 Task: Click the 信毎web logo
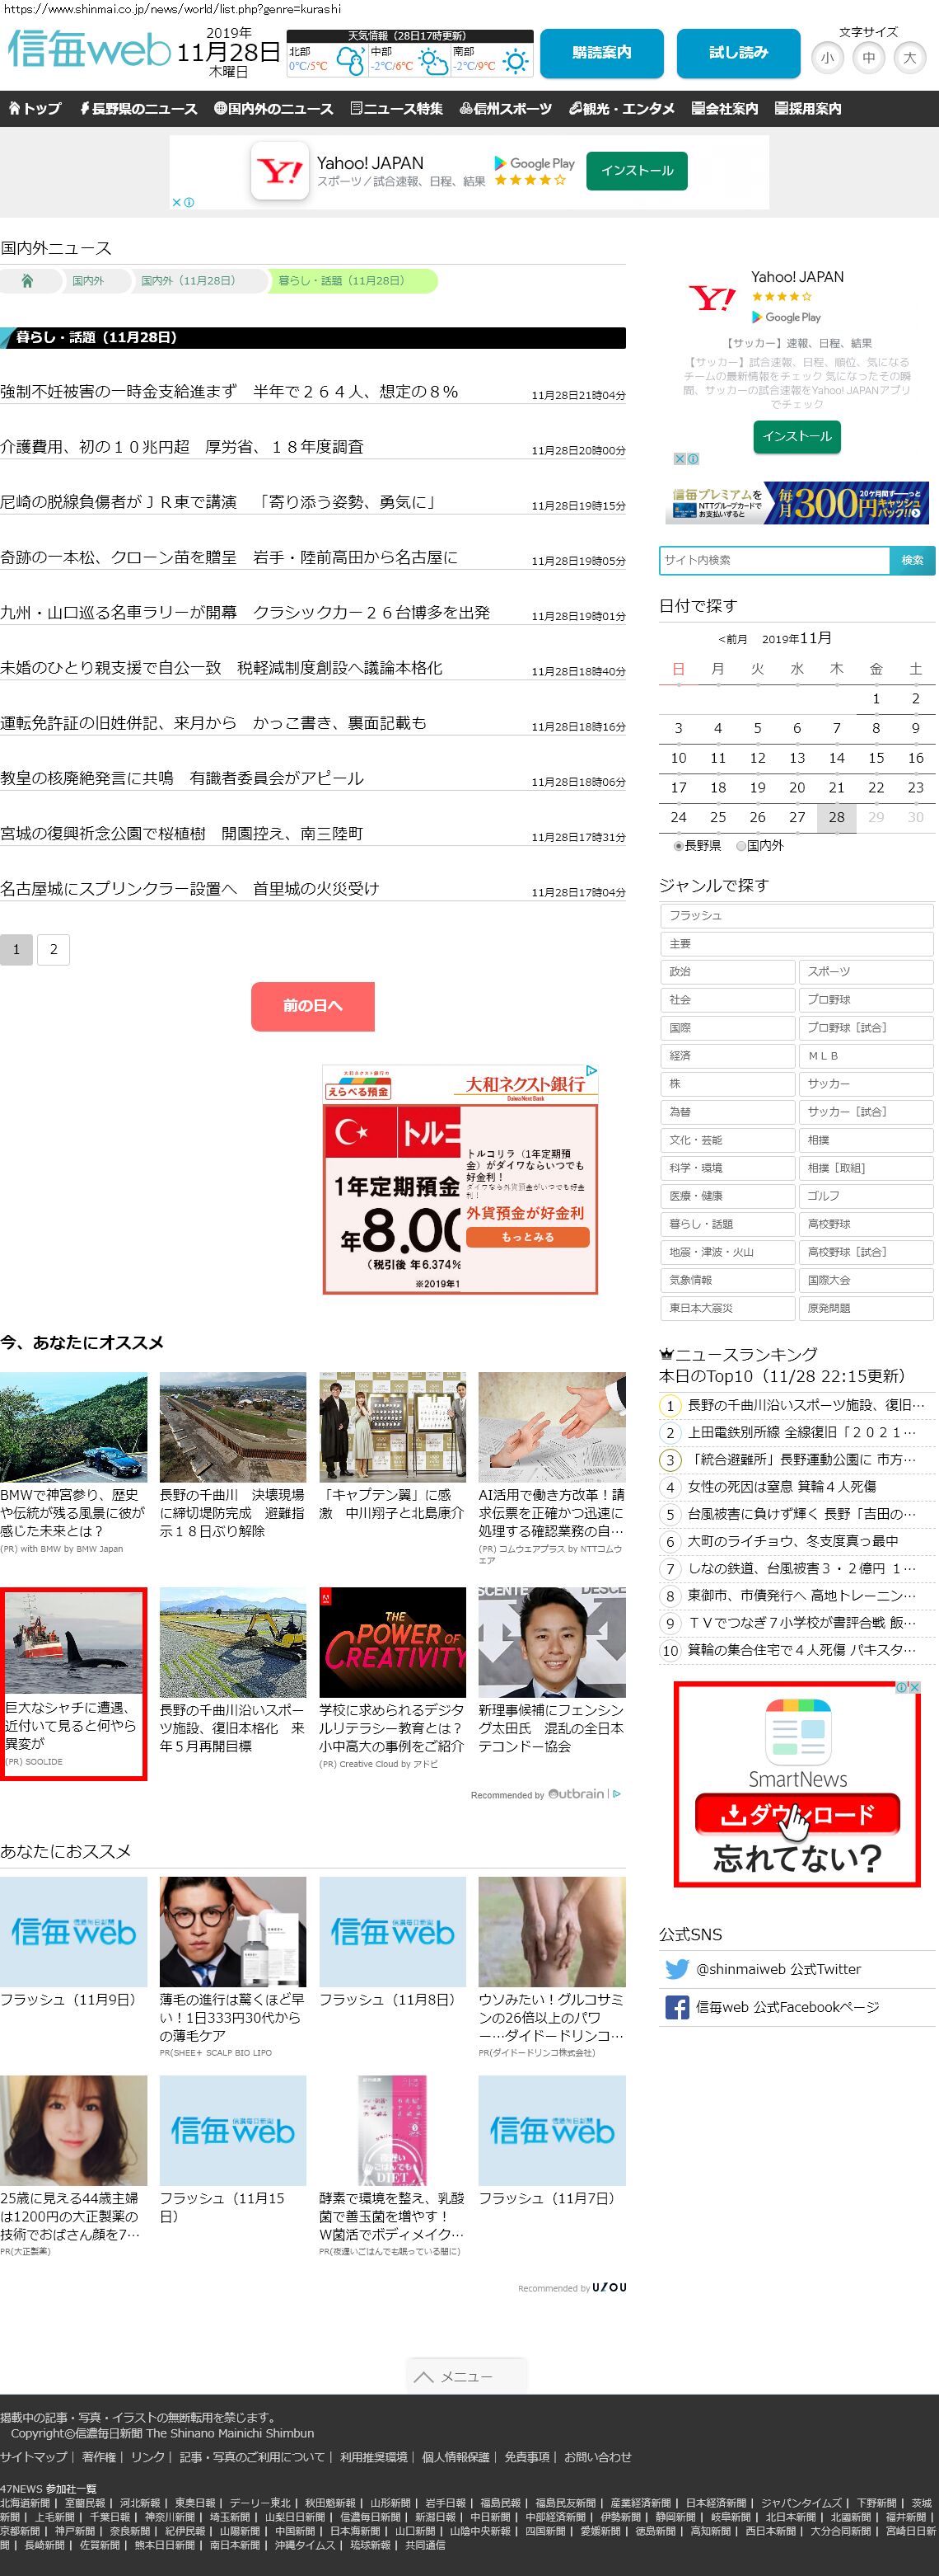(89, 49)
